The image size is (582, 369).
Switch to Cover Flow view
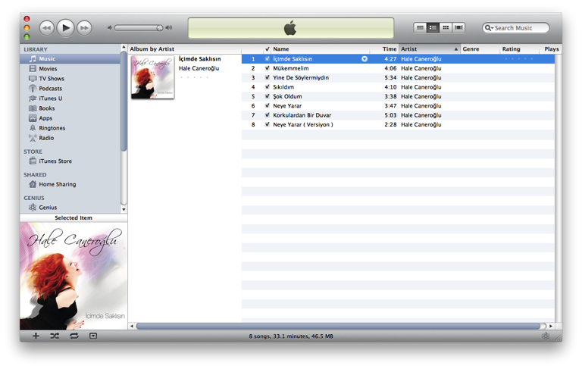tap(458, 28)
